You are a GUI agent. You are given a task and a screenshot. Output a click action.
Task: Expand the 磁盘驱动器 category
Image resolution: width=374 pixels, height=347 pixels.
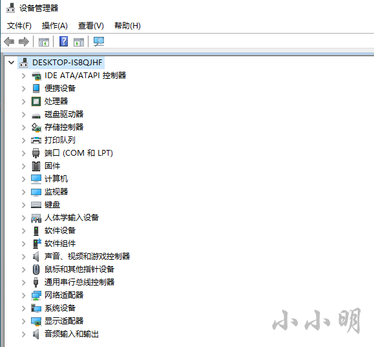(23, 114)
